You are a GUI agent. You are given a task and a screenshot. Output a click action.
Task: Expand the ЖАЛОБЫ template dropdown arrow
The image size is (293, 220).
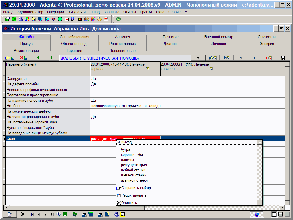tap(198, 58)
